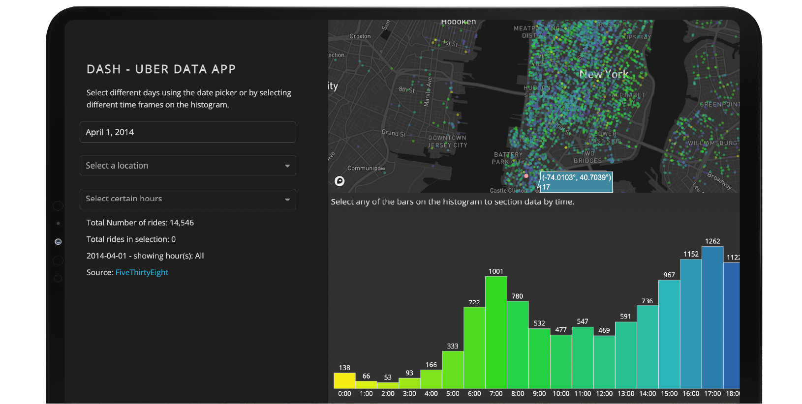The width and height of the screenshot is (802, 404).
Task: Expand the 'Select a location' dropdown
Action: [187, 166]
